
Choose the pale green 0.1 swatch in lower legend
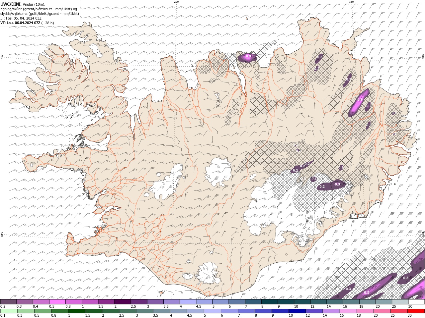[8, 311]
